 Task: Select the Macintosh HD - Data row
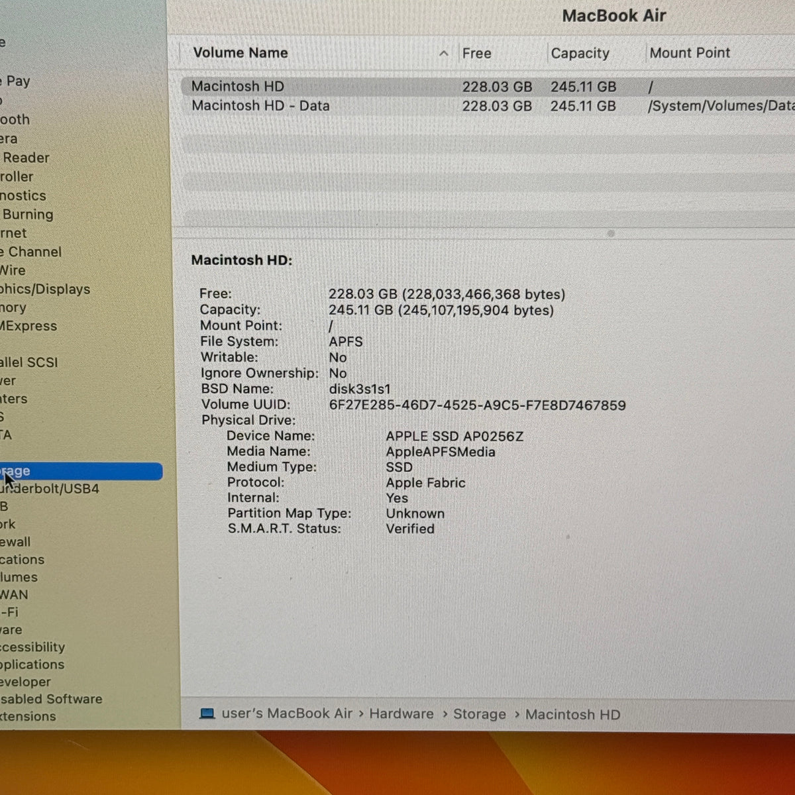click(x=488, y=106)
